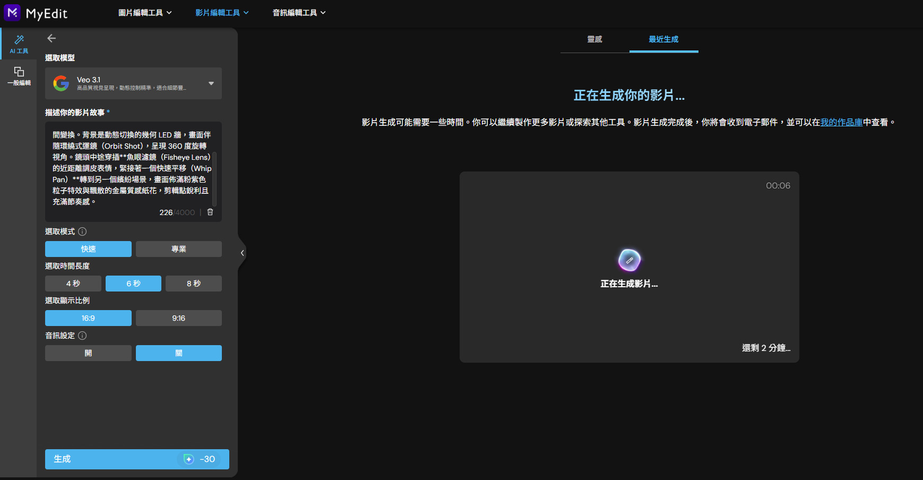Open the 音訊設定 info tooltip icon
This screenshot has height=480, width=923.
(82, 336)
